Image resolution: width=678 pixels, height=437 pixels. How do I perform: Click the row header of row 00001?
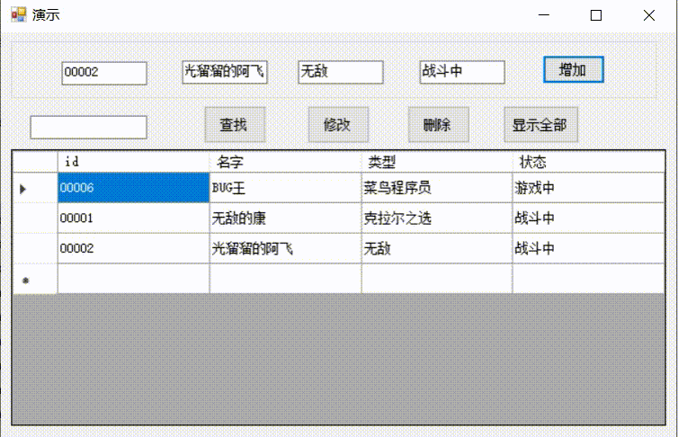pyautogui.click(x=35, y=218)
